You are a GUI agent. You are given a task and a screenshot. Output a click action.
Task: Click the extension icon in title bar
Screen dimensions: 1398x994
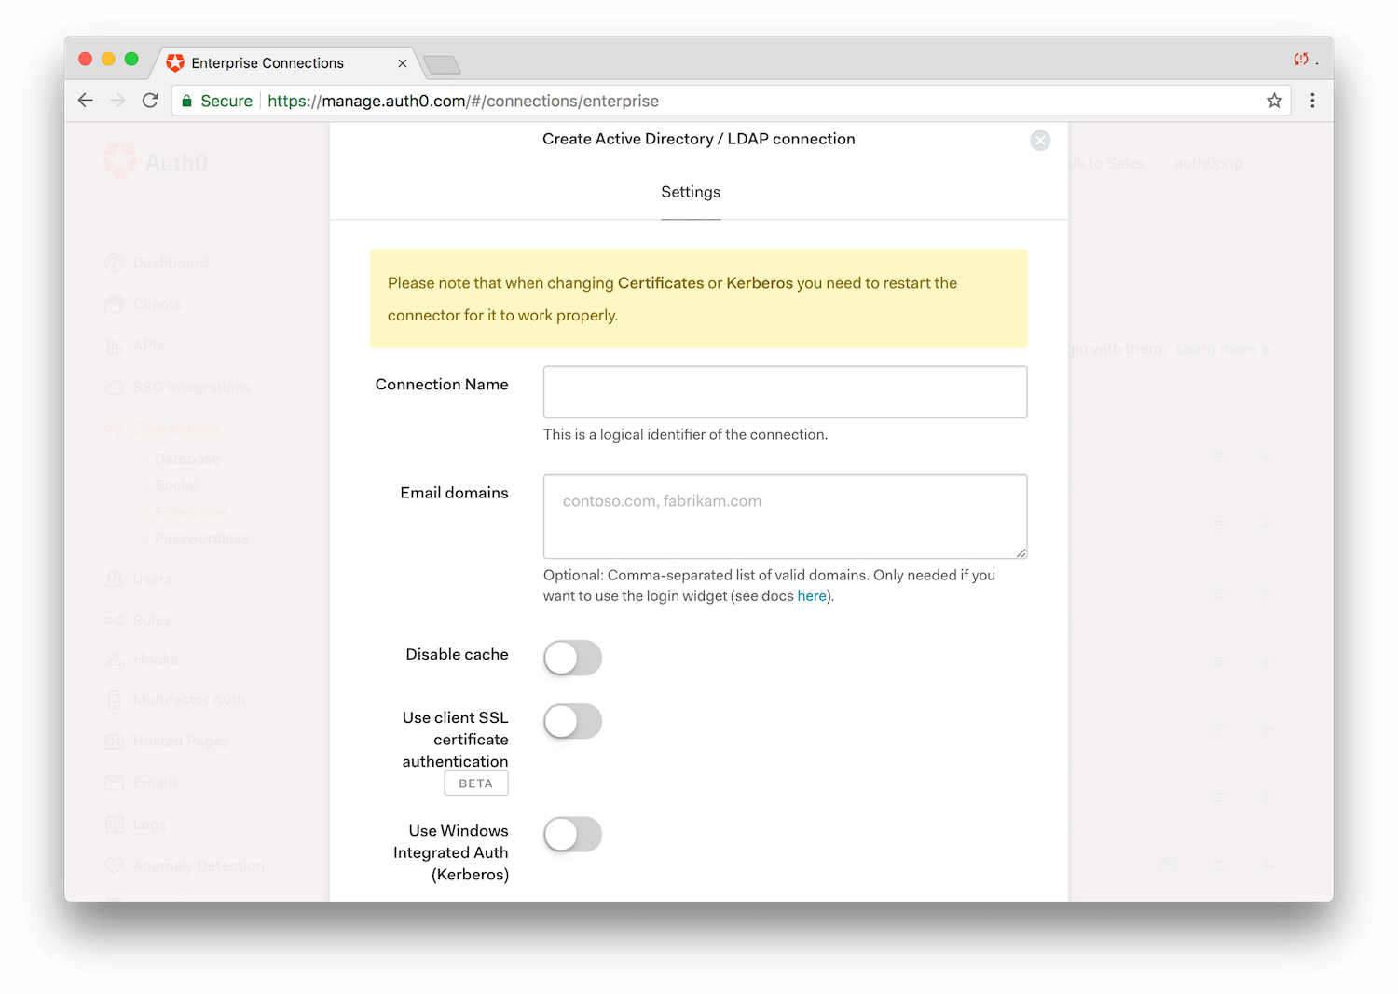[1301, 60]
